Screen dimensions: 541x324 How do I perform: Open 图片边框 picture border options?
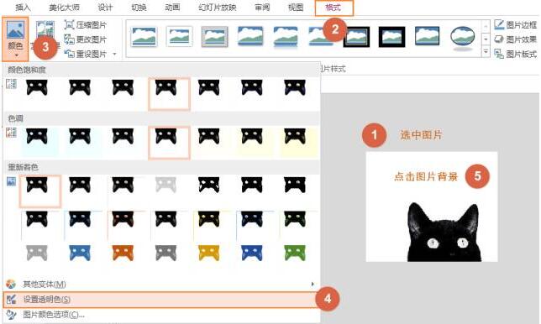(x=515, y=25)
